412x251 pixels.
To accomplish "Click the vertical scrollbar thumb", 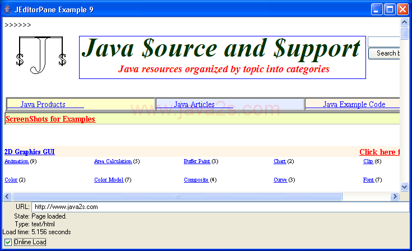I will [404, 33].
